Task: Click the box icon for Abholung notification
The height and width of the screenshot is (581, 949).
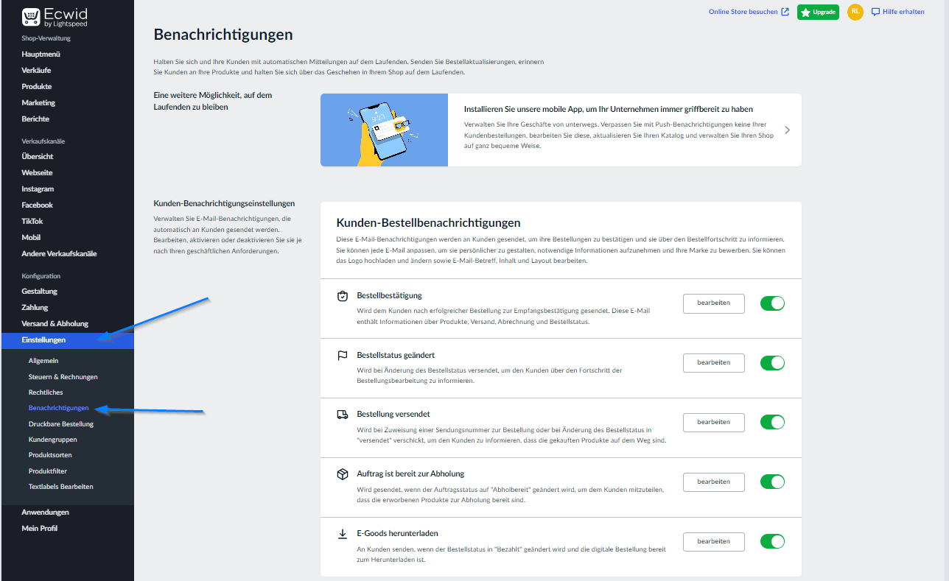Action: pyautogui.click(x=343, y=474)
